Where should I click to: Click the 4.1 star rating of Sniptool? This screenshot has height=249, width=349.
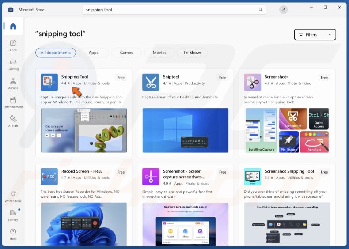167,83
